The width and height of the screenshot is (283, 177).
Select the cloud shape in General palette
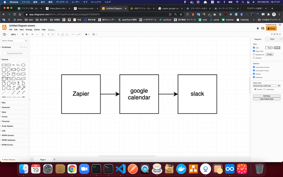(x=18, y=74)
